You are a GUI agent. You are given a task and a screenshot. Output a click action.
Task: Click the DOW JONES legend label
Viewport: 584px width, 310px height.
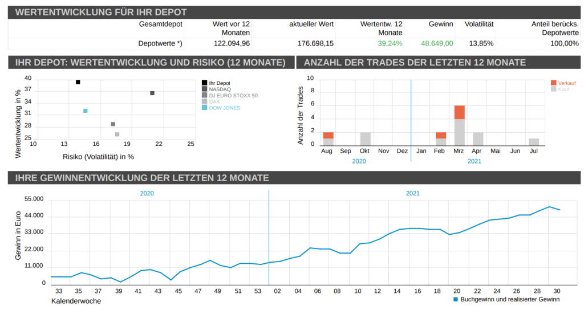pyautogui.click(x=224, y=108)
